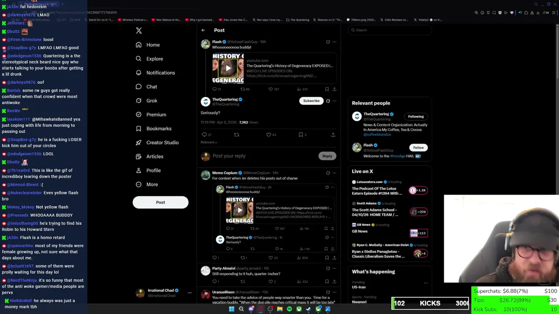559x314 pixels.
Task: Switch to 'Wireless Festival' browser tab
Action: (x=132, y=20)
